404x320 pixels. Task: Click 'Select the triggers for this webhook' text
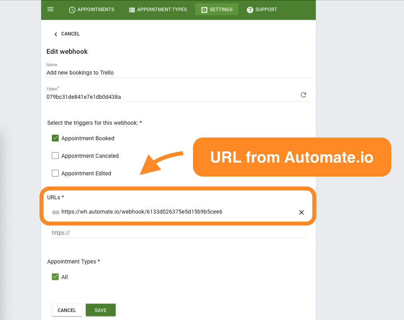coord(95,123)
